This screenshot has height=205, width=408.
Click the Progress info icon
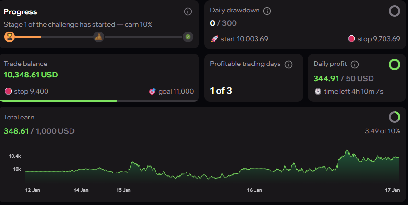click(x=188, y=11)
